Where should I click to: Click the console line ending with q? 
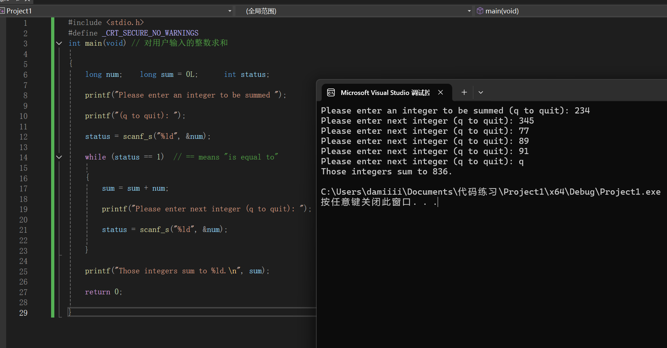[422, 161]
